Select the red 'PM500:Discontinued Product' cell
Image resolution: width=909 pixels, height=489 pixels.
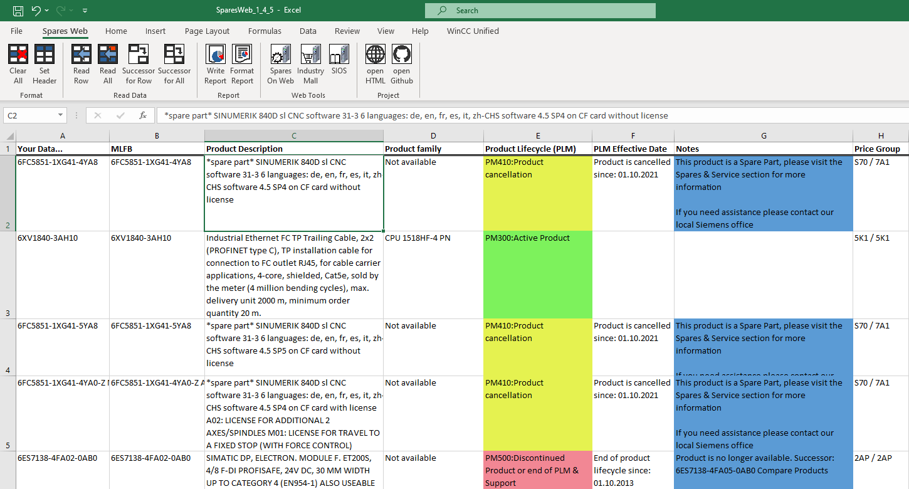click(538, 470)
